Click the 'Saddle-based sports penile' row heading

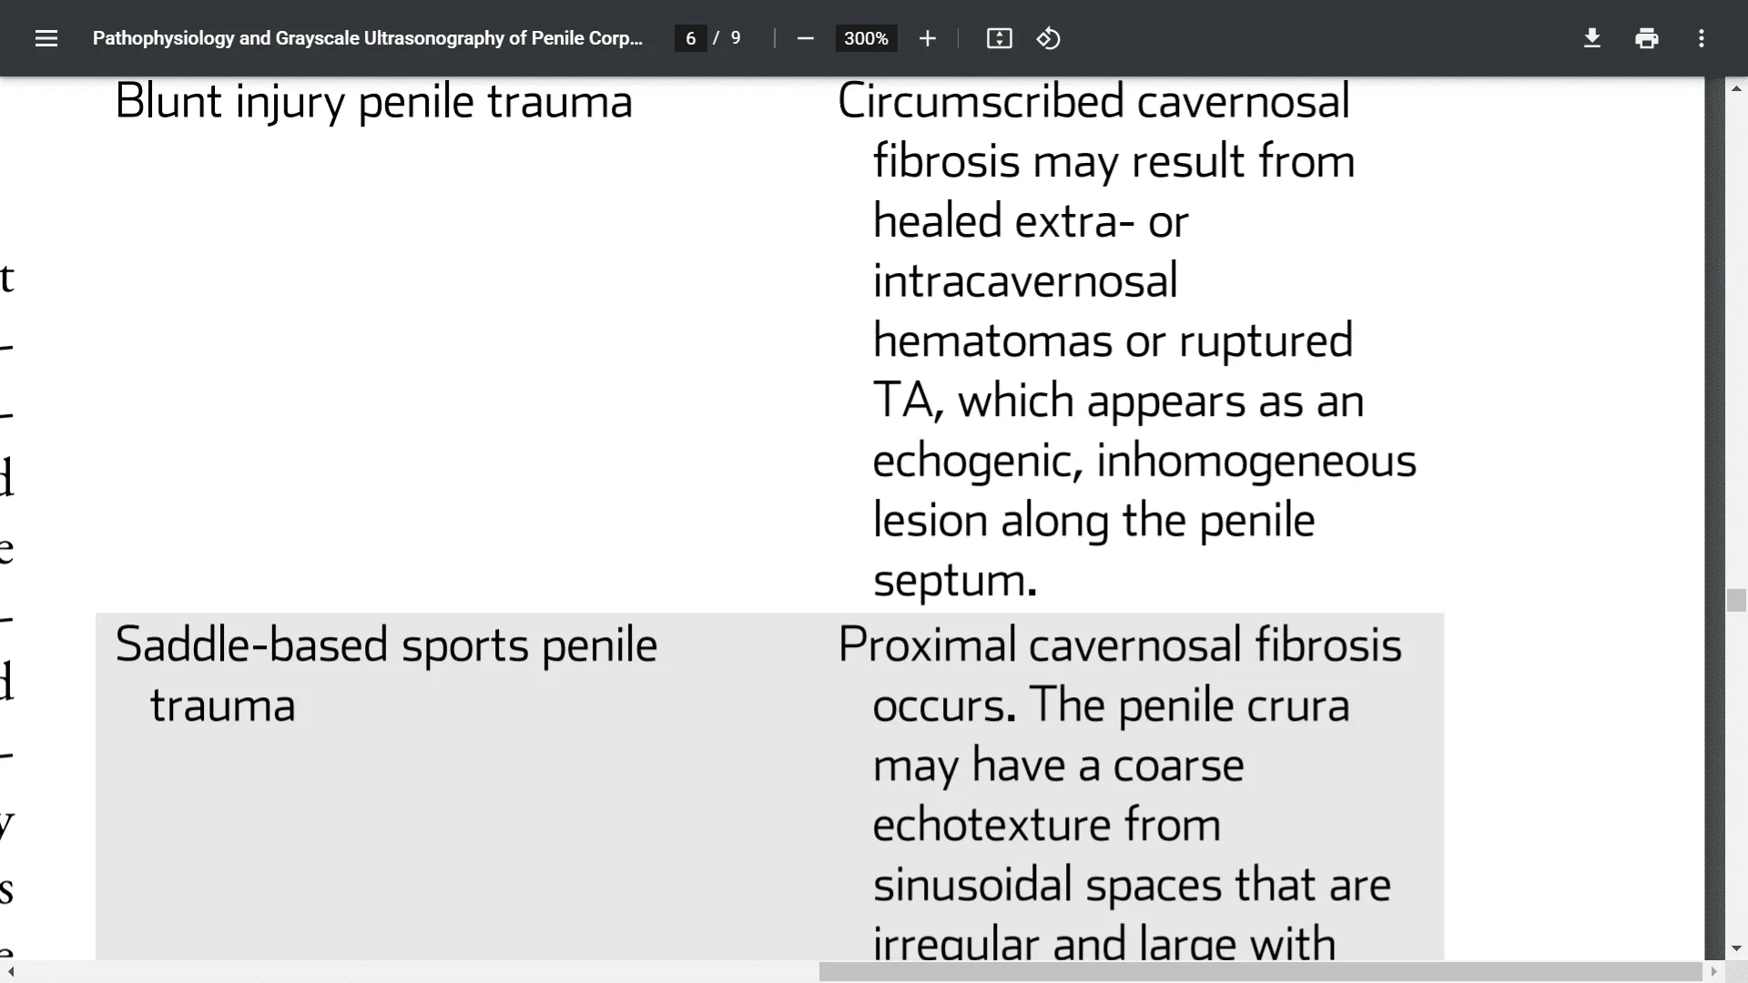pyautogui.click(x=386, y=646)
